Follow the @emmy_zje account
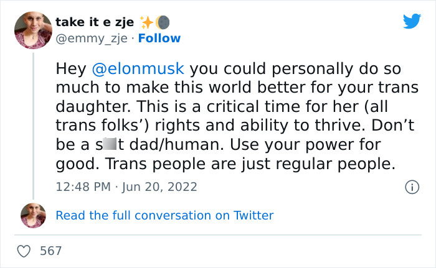 point(160,39)
